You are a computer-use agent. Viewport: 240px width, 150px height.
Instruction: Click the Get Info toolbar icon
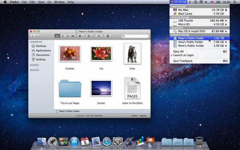[108, 36]
